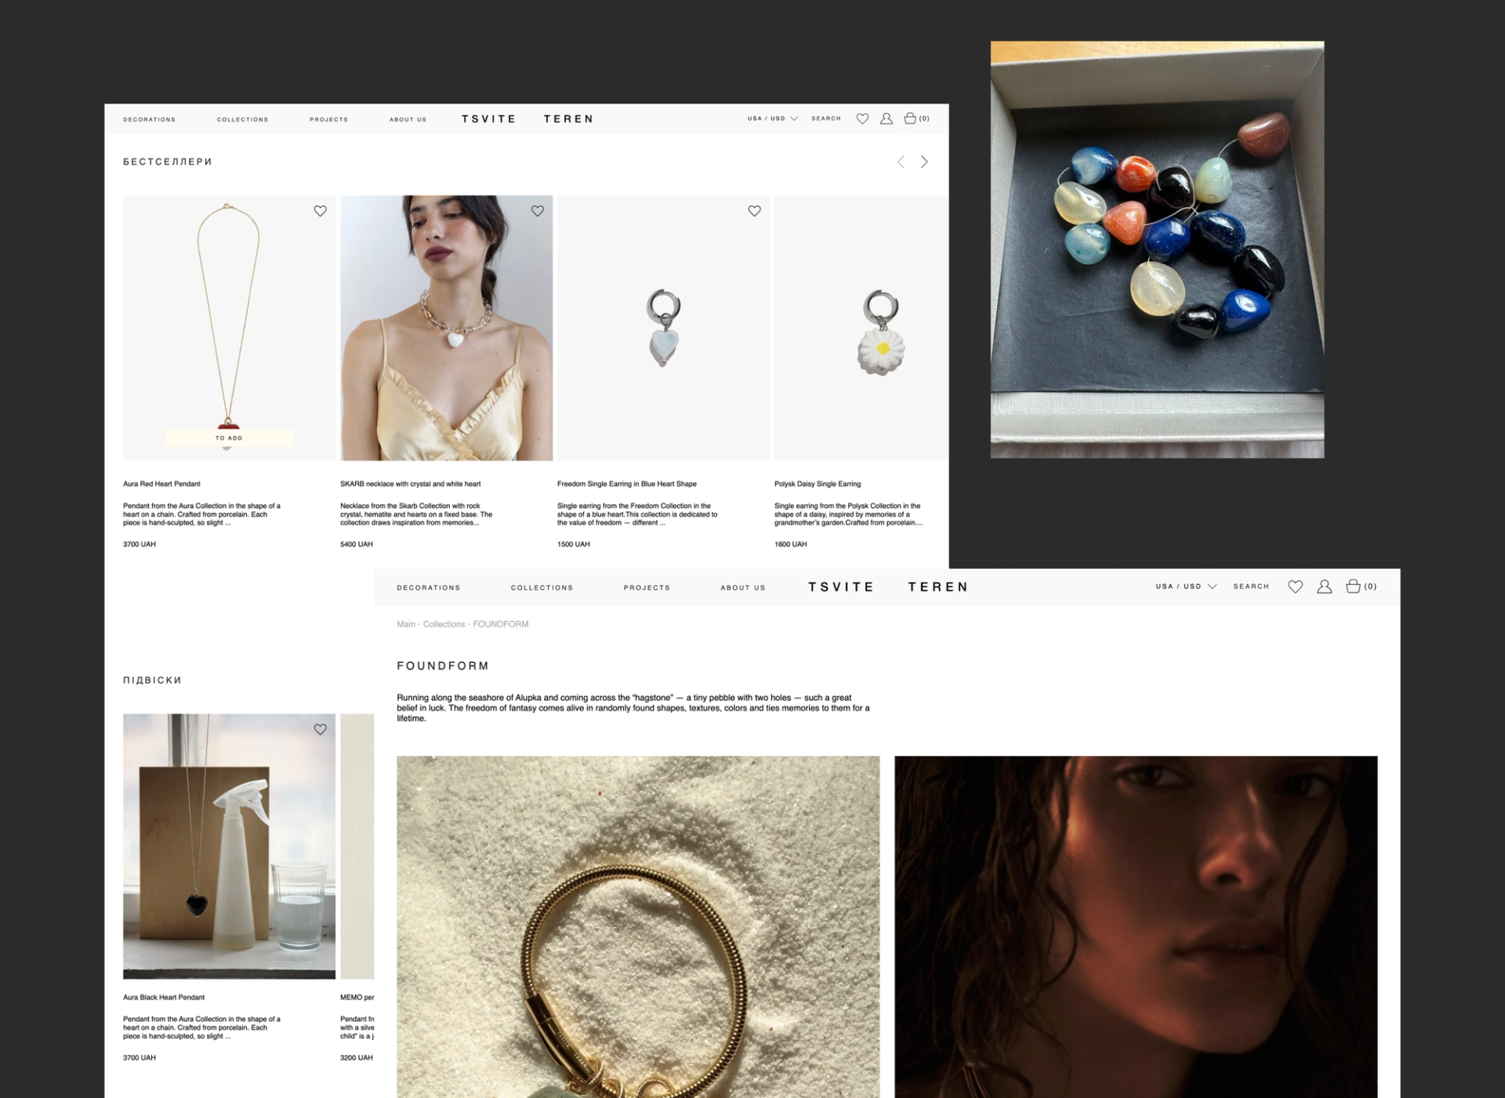This screenshot has height=1098, width=1505.
Task: Open Projects menu in lower navigation
Action: click(x=647, y=588)
